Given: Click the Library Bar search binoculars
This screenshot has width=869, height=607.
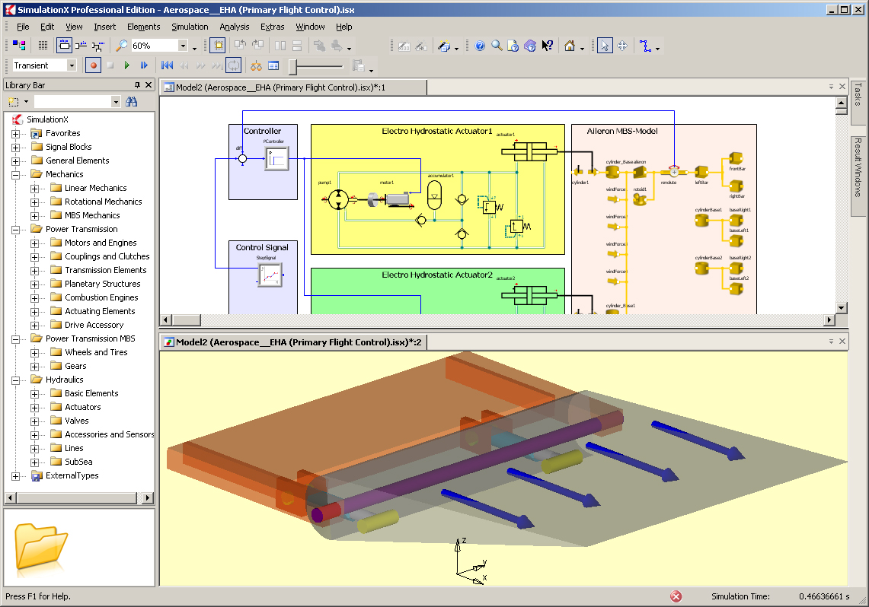Looking at the screenshot, I should click(x=131, y=101).
